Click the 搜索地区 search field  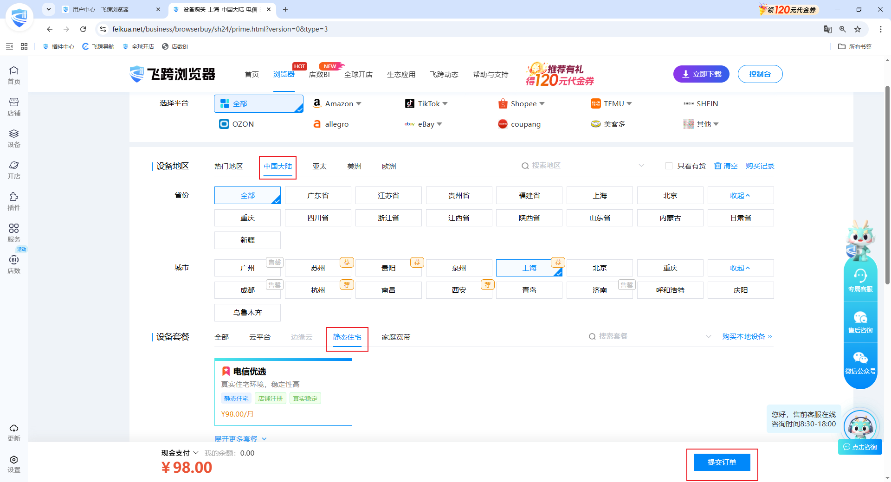(x=583, y=166)
